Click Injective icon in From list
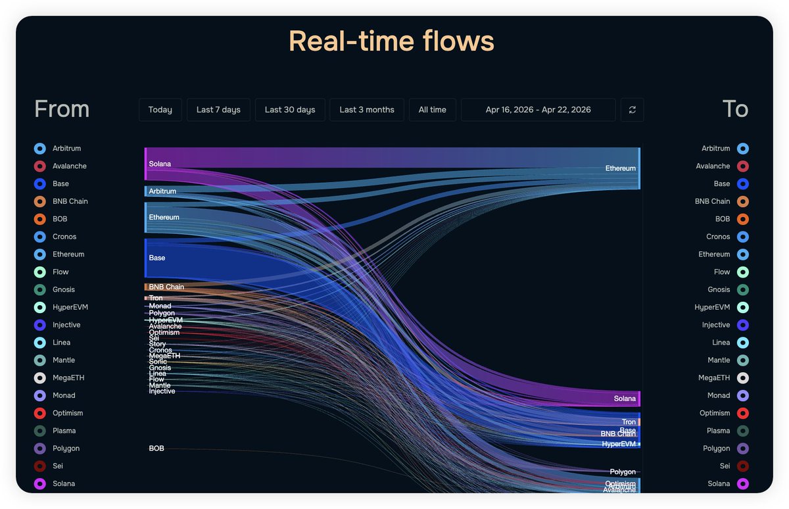The height and width of the screenshot is (509, 789). (40, 325)
